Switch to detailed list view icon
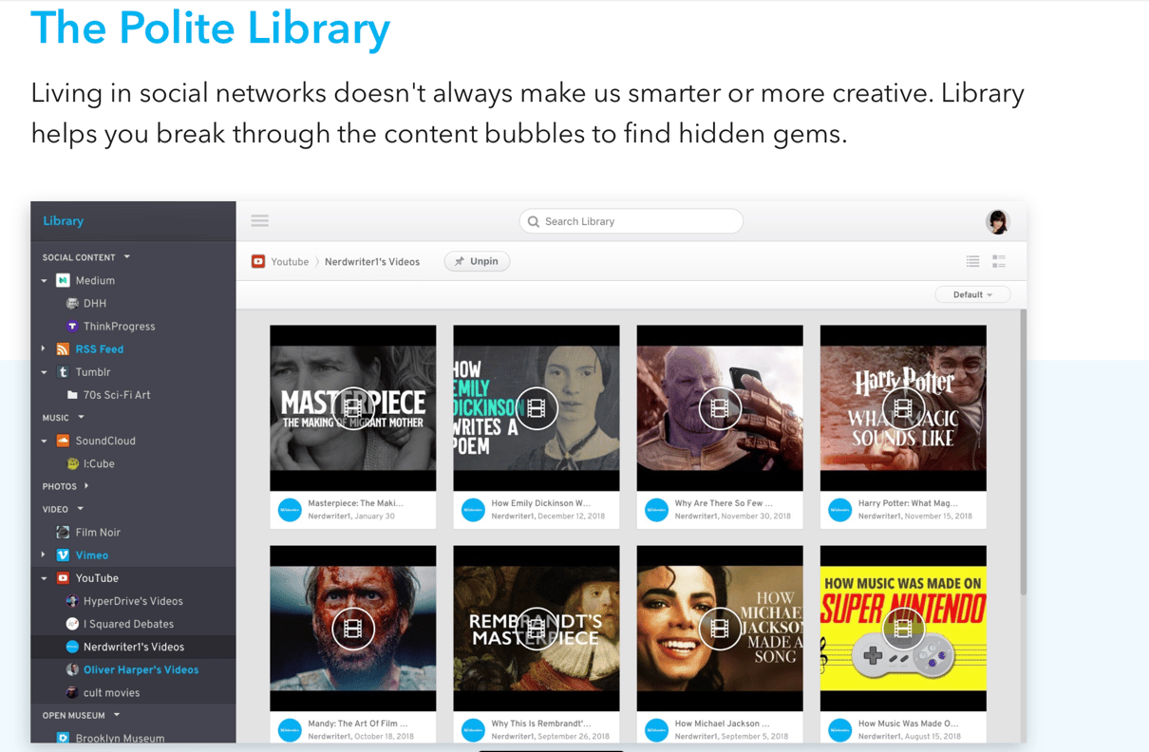Screen dimensions: 1149x752 [999, 261]
